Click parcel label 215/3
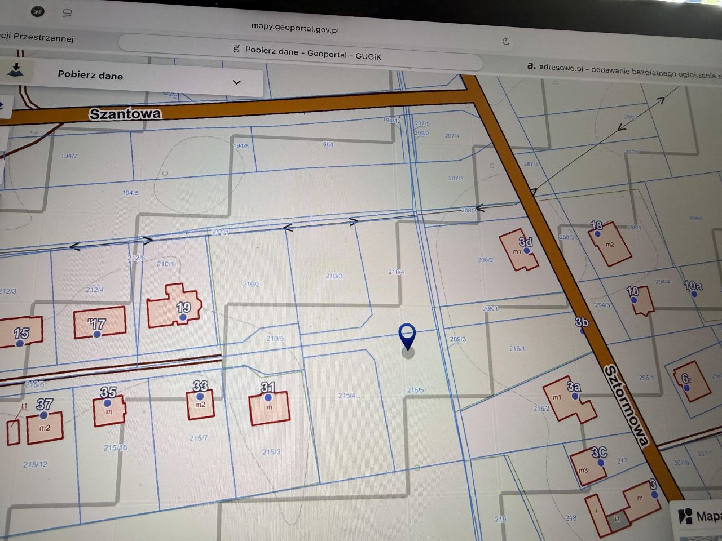722x541 pixels. [x=271, y=452]
